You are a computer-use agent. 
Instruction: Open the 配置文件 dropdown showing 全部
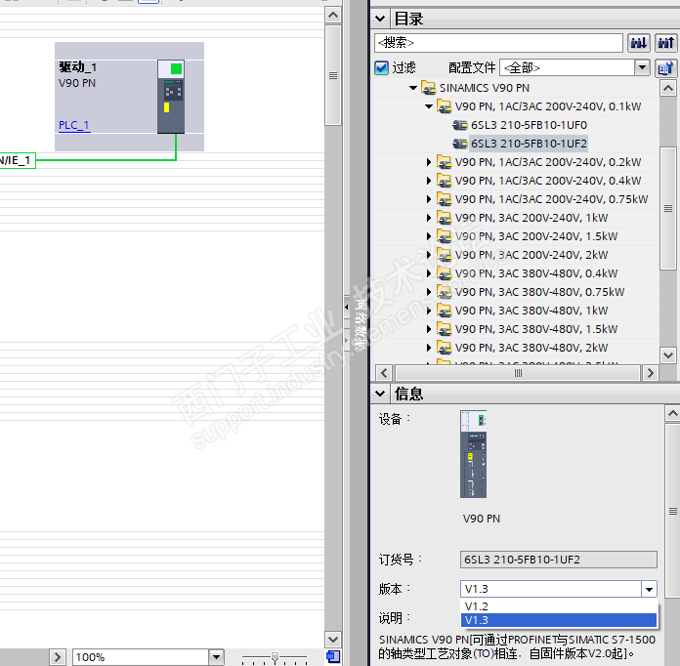tap(642, 67)
